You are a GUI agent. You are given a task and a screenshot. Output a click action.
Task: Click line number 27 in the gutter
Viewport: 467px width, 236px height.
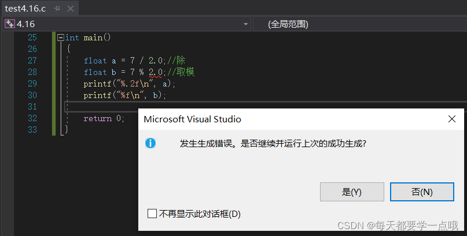(x=32, y=61)
